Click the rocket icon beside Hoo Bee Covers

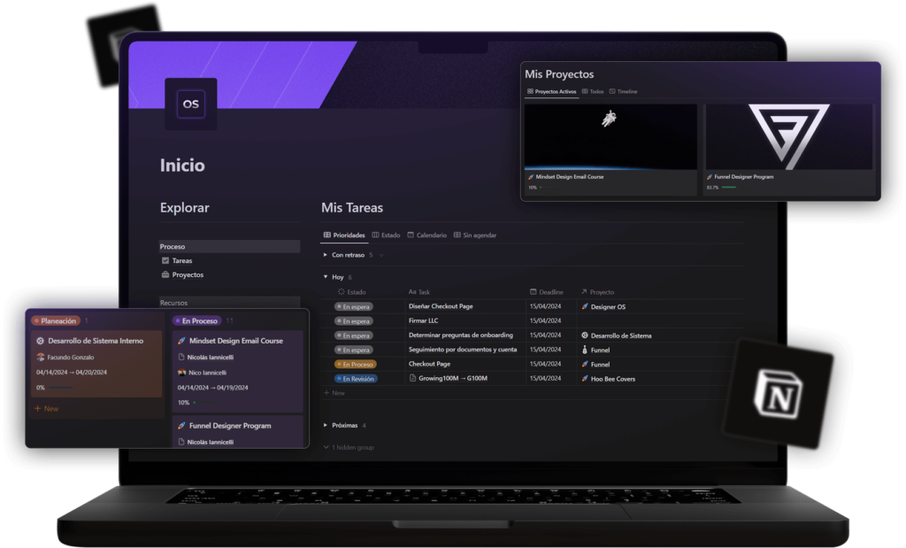(x=585, y=379)
